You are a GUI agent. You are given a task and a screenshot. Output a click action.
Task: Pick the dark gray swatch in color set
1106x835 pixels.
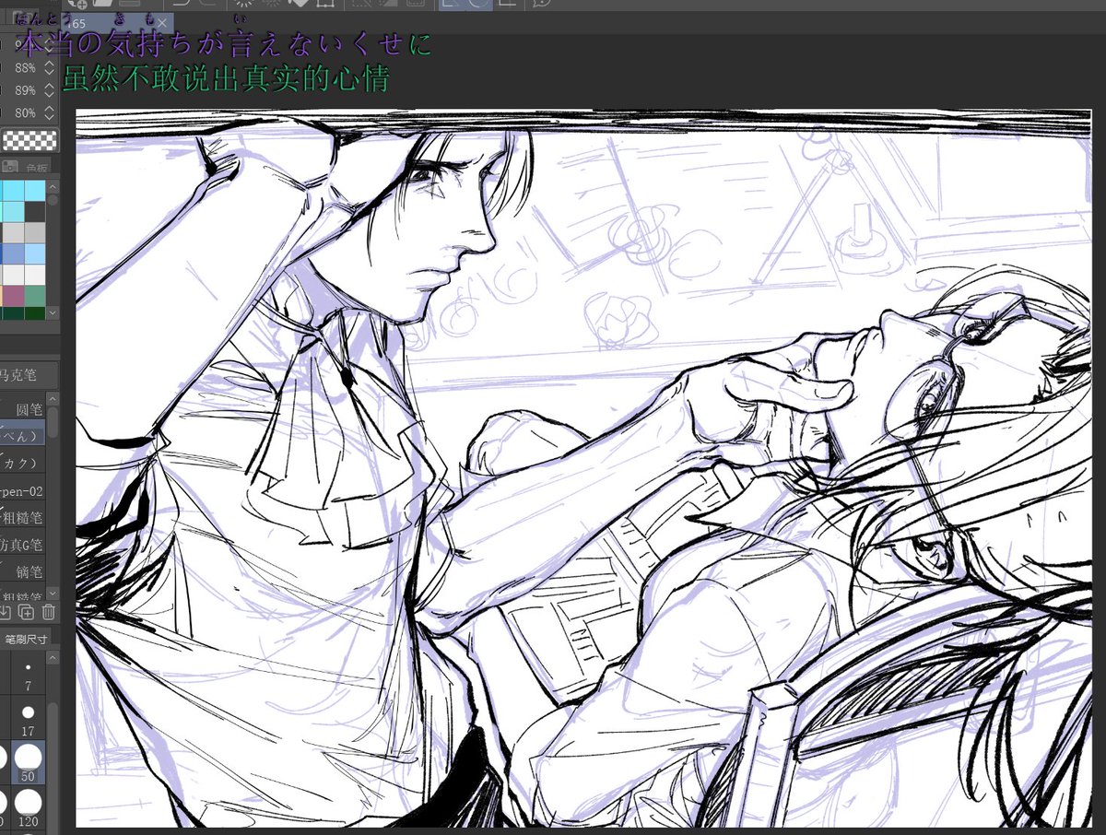(35, 211)
